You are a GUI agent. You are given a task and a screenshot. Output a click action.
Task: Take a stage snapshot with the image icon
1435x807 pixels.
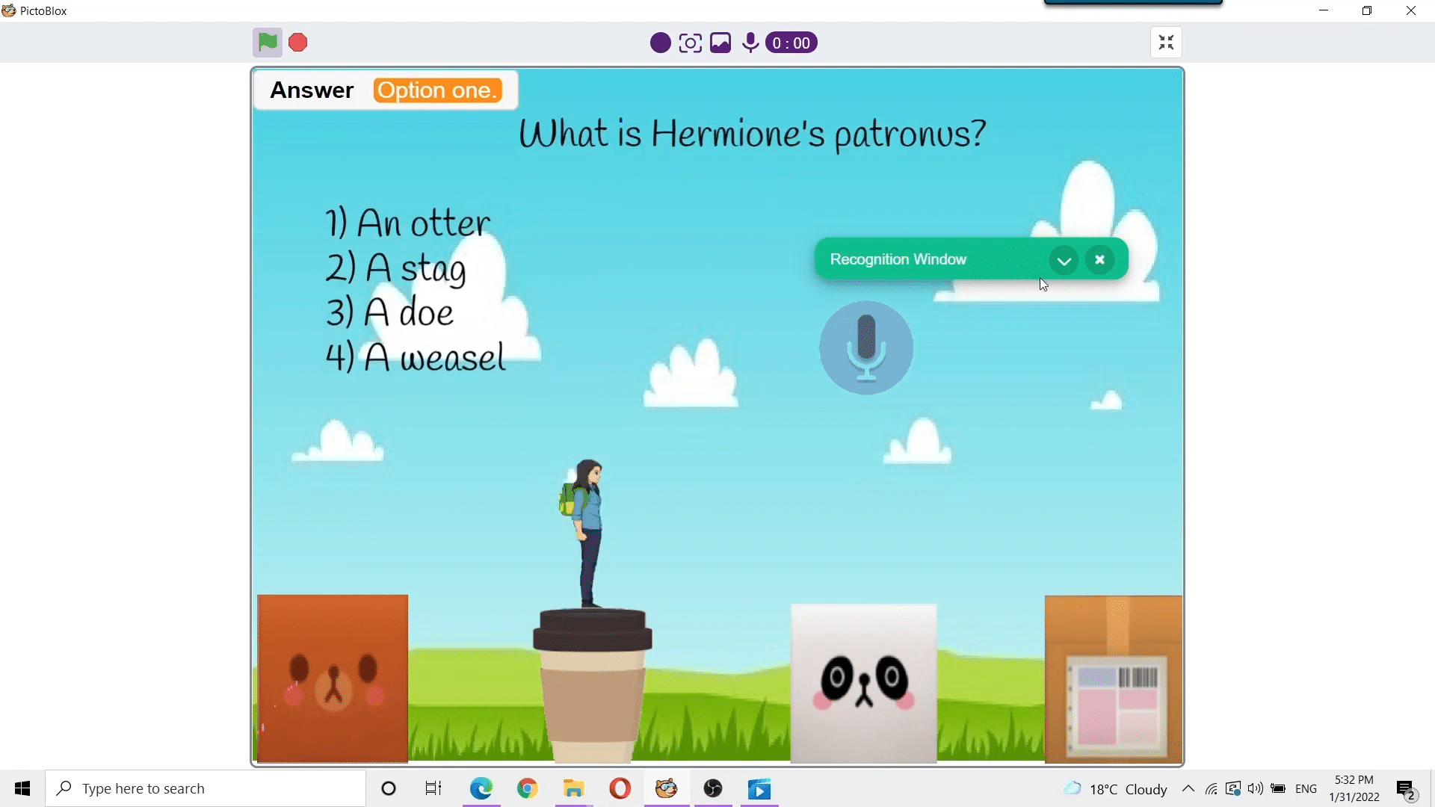tap(720, 43)
